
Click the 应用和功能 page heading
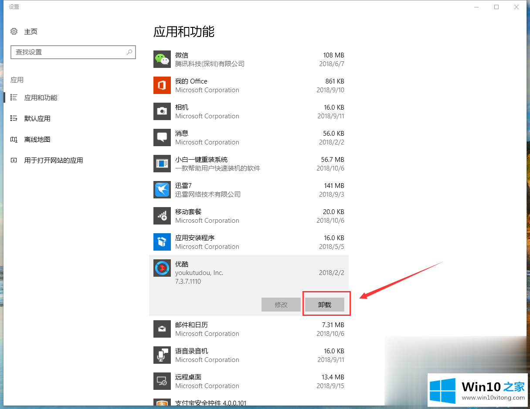[x=184, y=31]
